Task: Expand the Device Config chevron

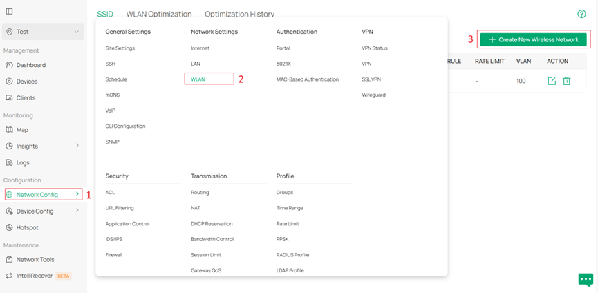Action: pos(77,210)
